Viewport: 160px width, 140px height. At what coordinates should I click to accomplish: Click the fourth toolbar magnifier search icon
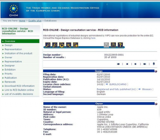[68, 45]
